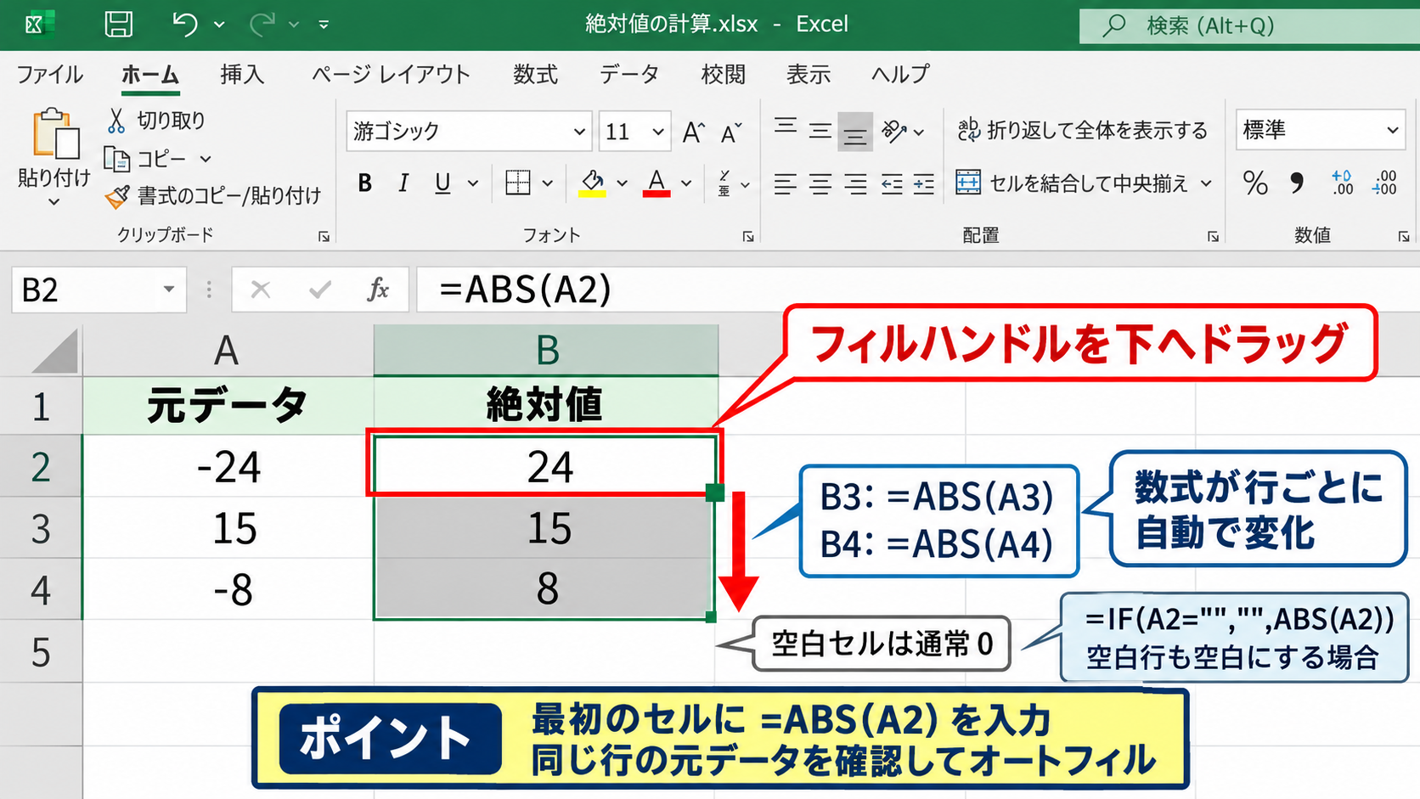Toggle align left
The height and width of the screenshot is (799, 1420).
tap(786, 183)
